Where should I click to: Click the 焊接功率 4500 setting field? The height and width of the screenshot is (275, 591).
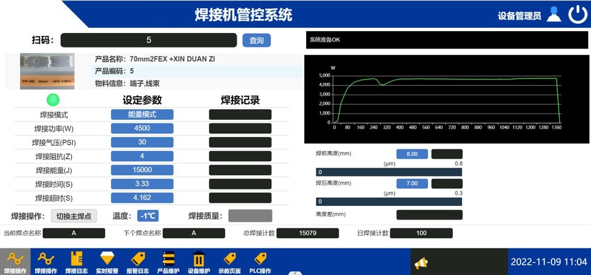[142, 128]
